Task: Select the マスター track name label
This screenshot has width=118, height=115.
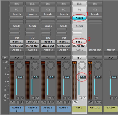Action: point(111,109)
